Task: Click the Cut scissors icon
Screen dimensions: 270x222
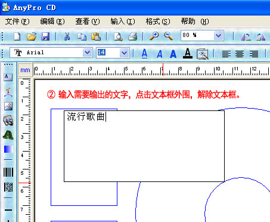Action: (67, 36)
